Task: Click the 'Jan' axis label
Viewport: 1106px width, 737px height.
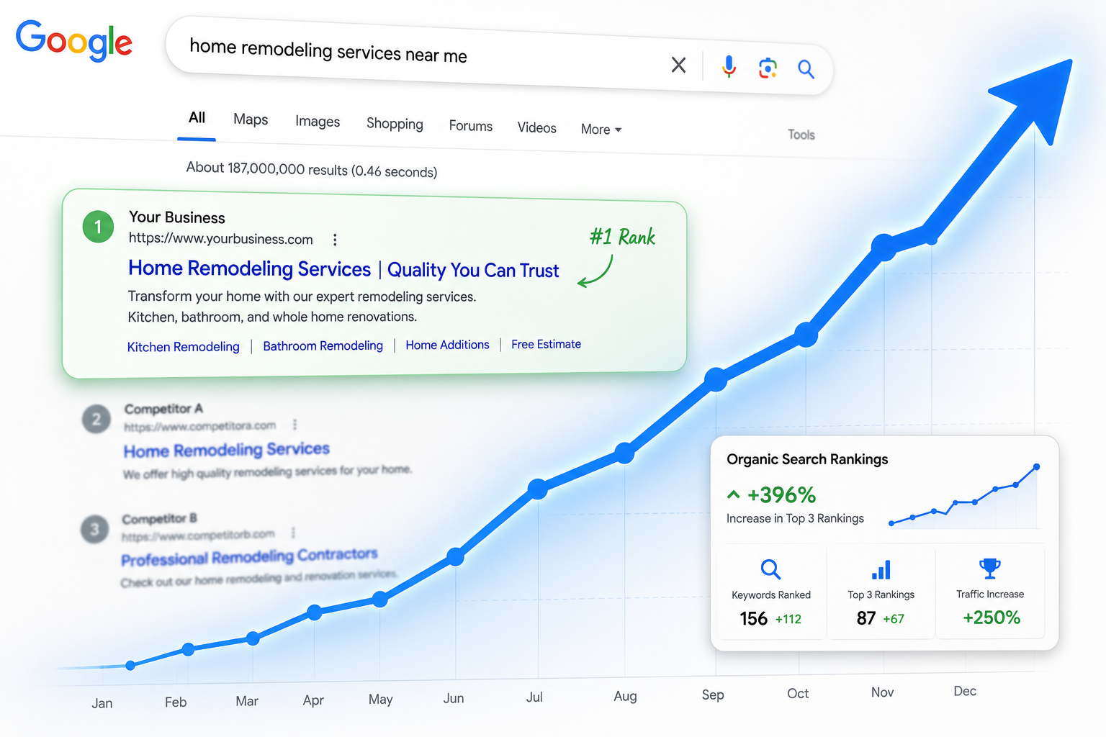Action: [102, 703]
